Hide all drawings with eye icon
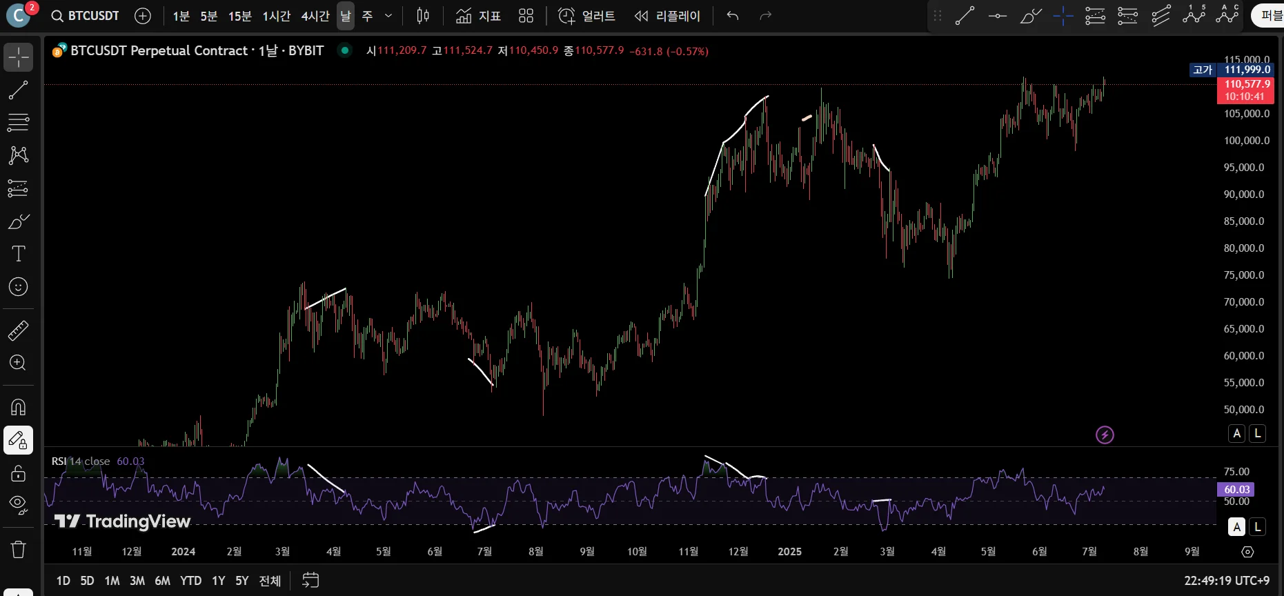The image size is (1284, 596). pyautogui.click(x=18, y=505)
